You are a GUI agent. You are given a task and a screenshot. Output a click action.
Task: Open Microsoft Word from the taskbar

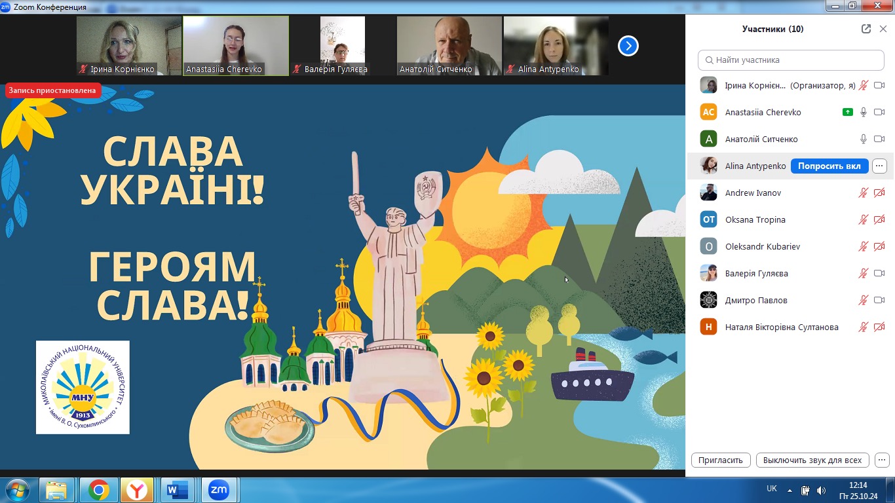tap(178, 490)
